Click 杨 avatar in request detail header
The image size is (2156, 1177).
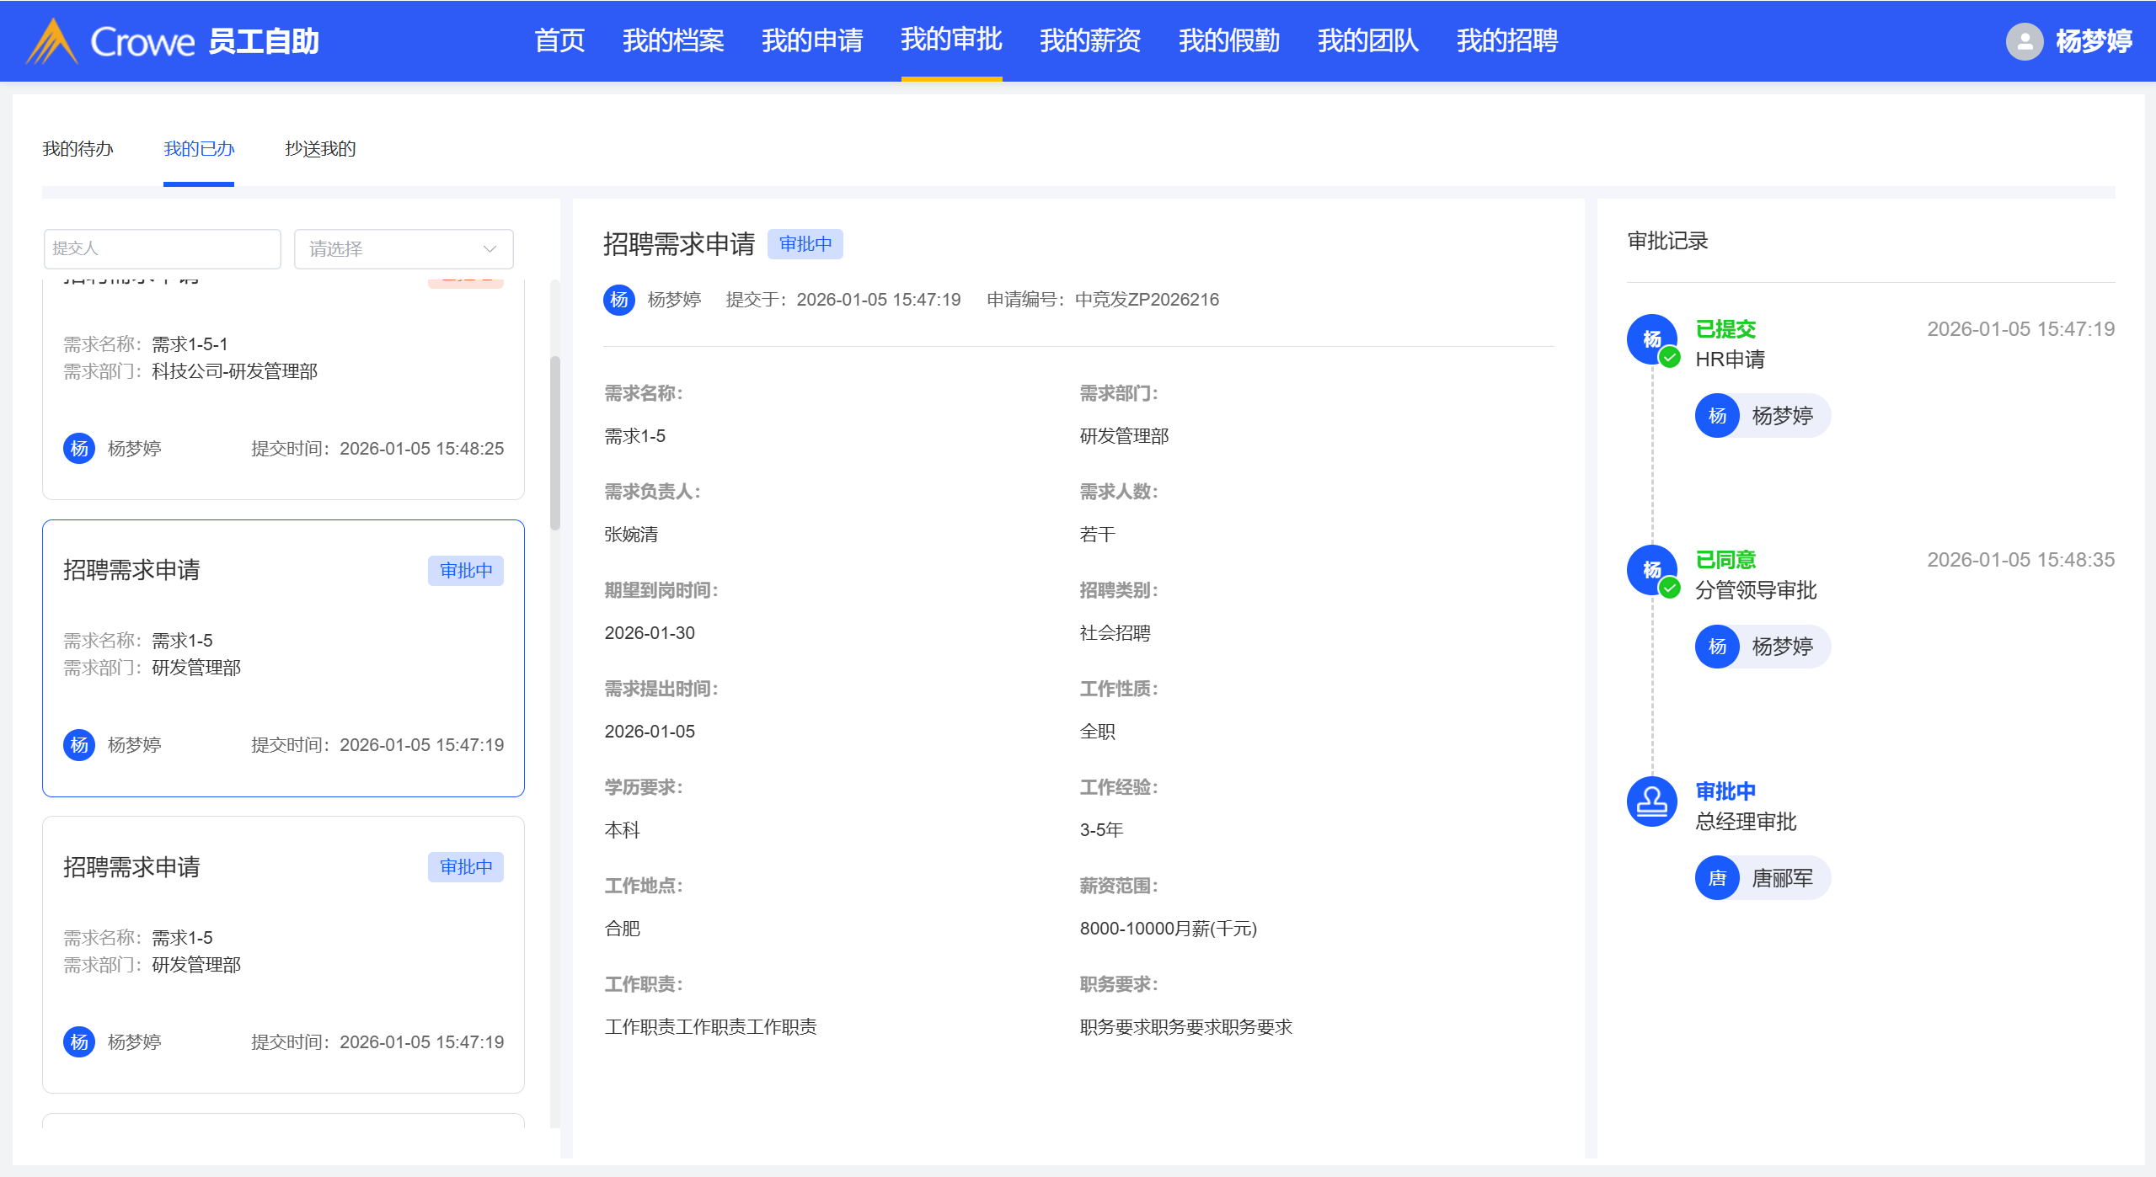click(619, 300)
